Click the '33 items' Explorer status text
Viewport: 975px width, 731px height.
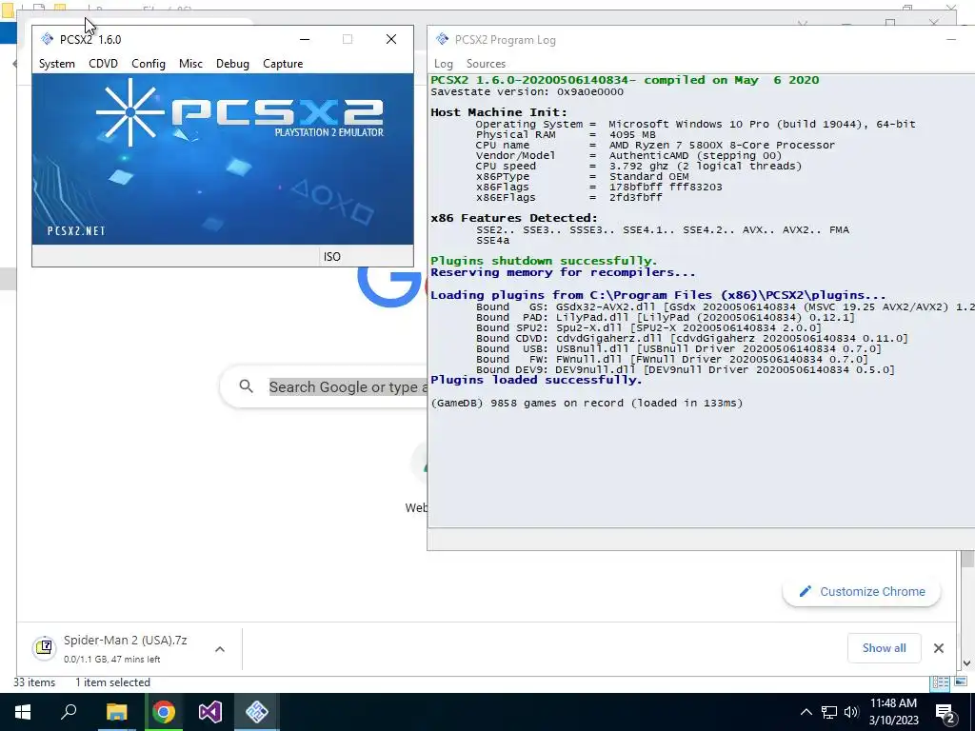[34, 682]
